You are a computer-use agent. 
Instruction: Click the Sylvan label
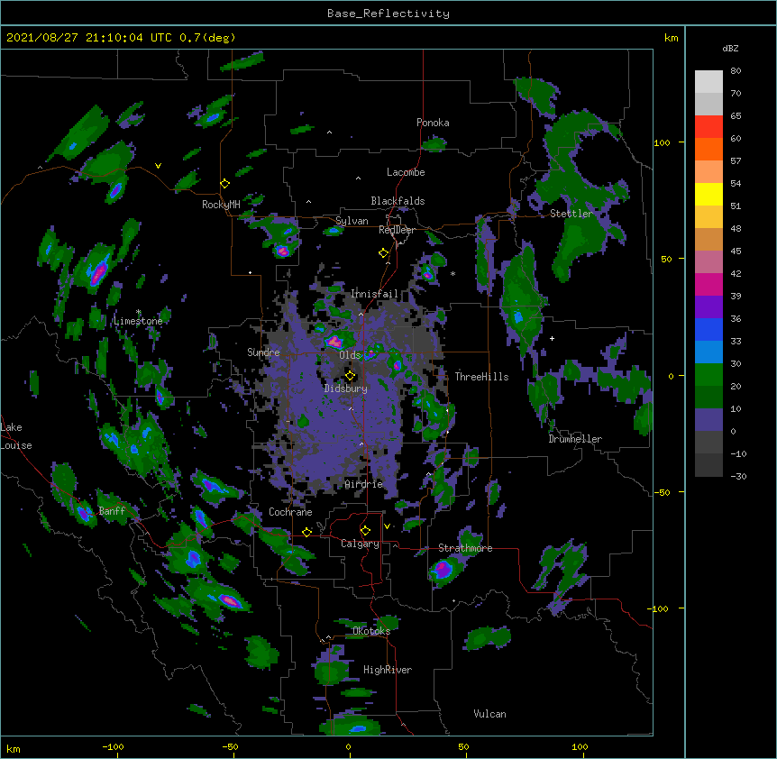point(352,221)
